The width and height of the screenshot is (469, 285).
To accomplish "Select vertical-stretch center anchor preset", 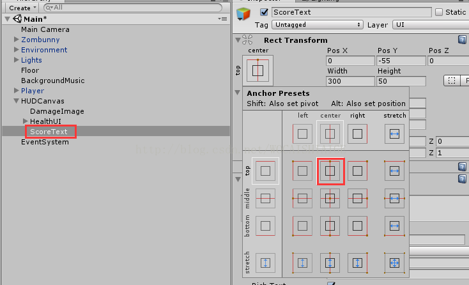I will point(330,263).
